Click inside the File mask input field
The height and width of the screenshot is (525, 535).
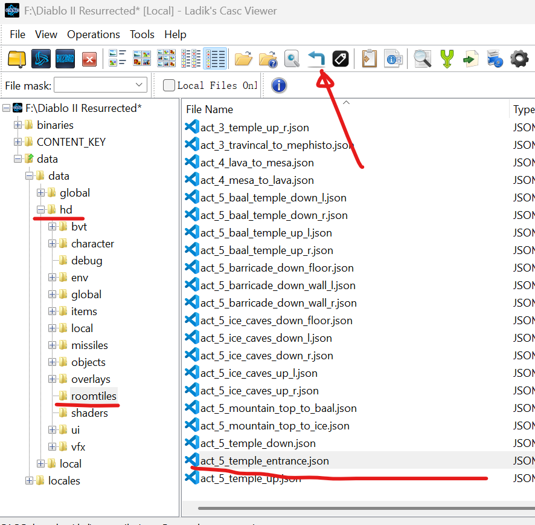click(x=93, y=85)
